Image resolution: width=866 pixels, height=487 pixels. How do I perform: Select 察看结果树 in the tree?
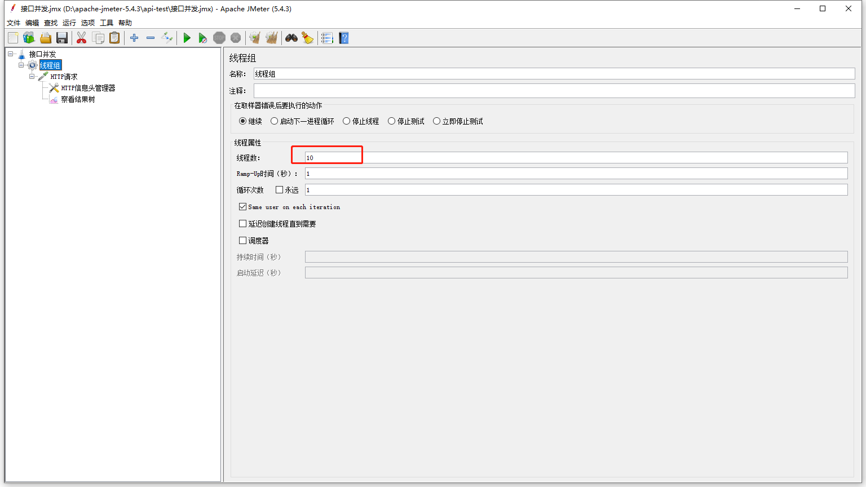[x=78, y=99]
